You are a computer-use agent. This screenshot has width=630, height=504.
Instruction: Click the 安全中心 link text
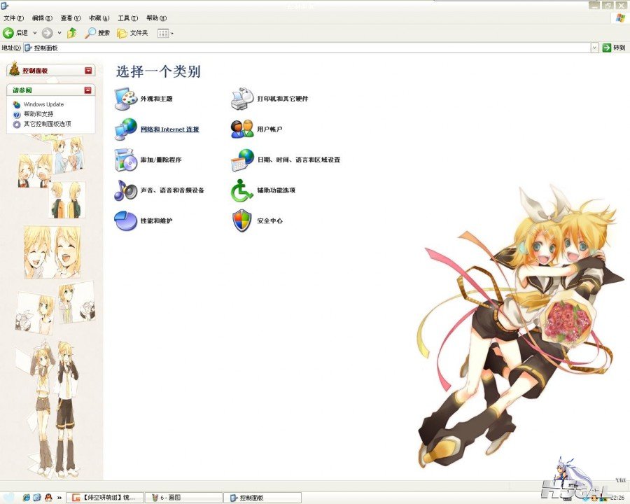269,220
